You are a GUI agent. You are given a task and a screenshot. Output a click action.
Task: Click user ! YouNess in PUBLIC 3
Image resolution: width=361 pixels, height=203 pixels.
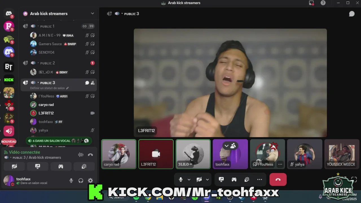point(62,96)
